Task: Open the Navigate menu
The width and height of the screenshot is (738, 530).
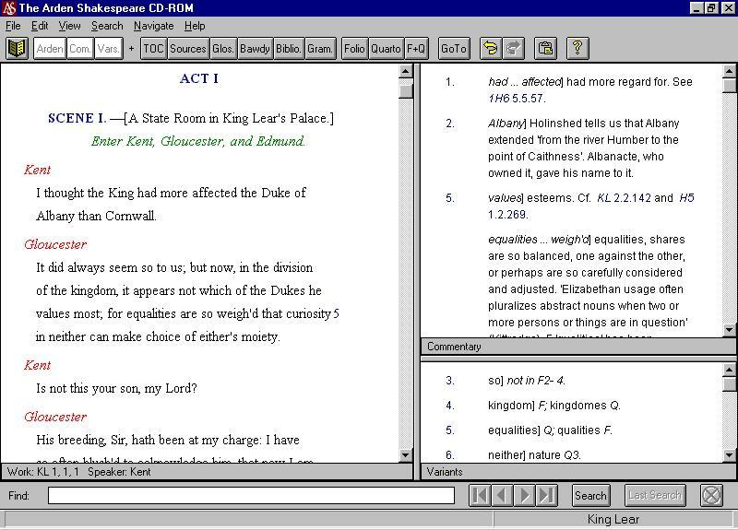Action: pyautogui.click(x=153, y=26)
